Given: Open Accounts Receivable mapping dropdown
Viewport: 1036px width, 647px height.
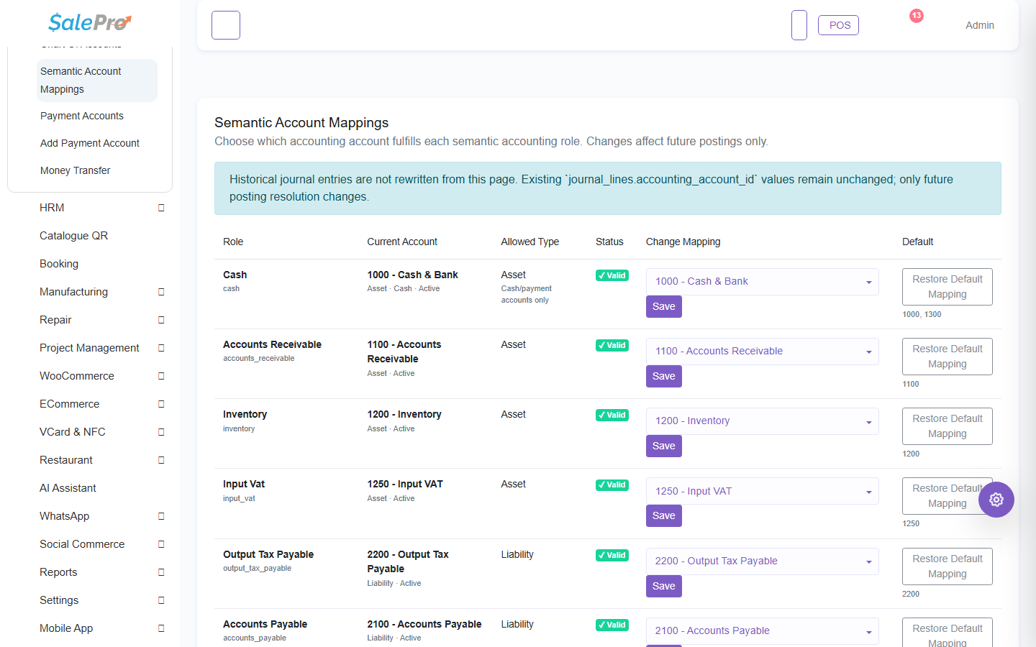Looking at the screenshot, I should click(x=763, y=352).
